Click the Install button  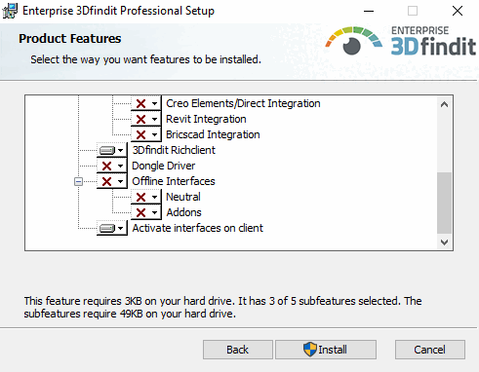click(326, 350)
